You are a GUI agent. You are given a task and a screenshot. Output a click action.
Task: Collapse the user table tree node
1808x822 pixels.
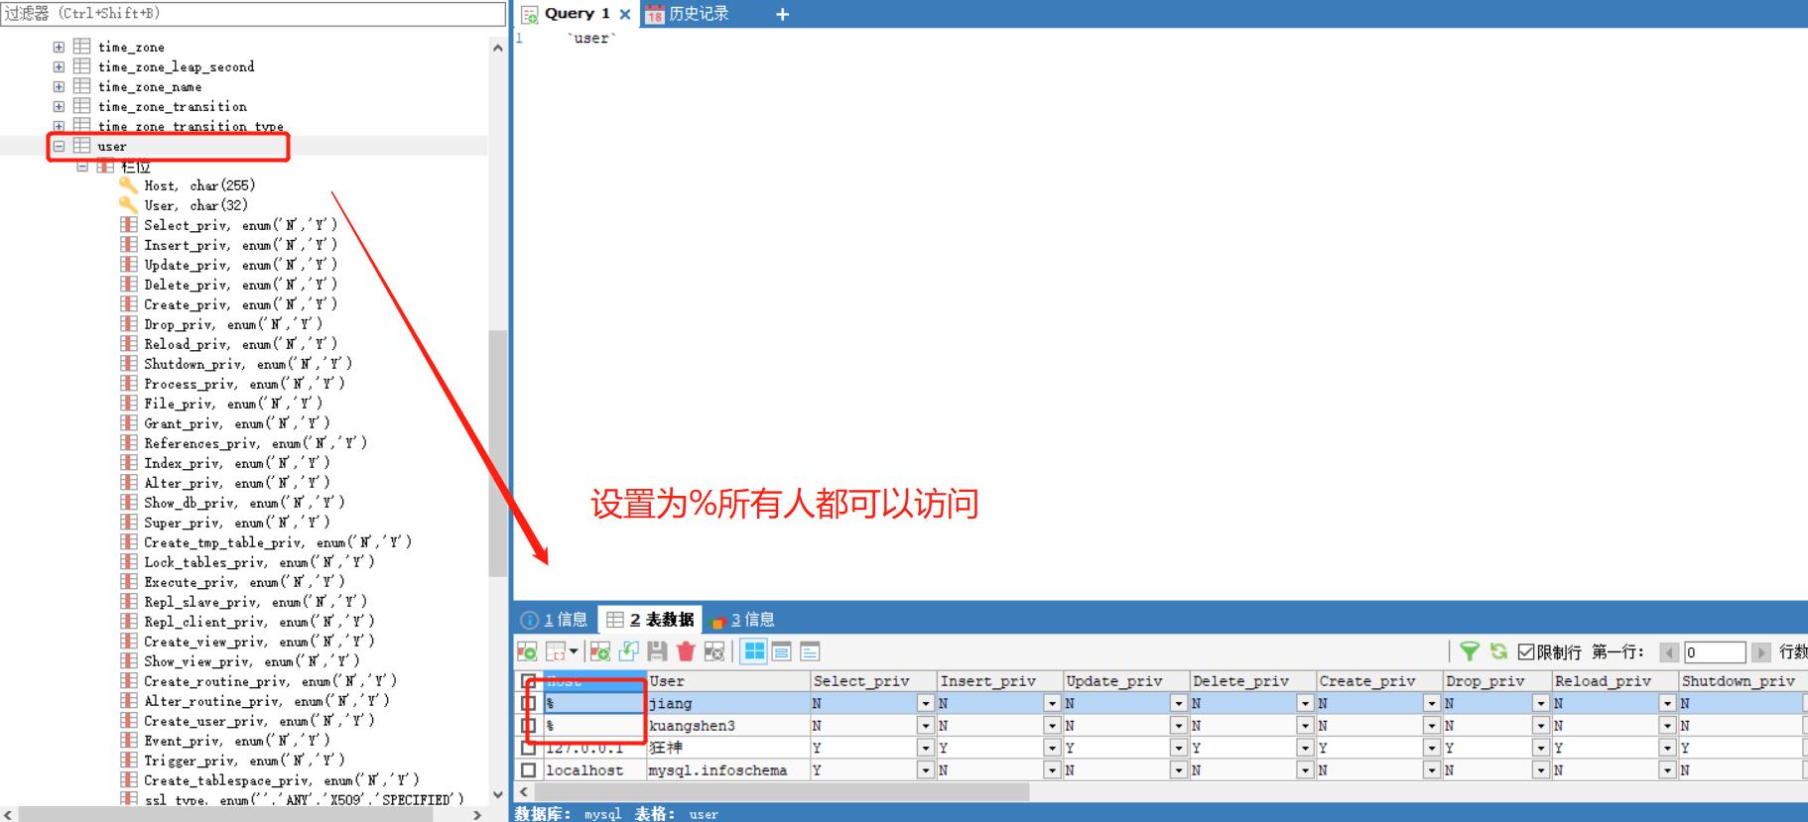59,146
